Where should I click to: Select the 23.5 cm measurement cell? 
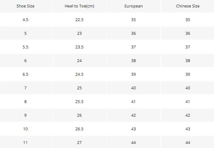[79, 47]
